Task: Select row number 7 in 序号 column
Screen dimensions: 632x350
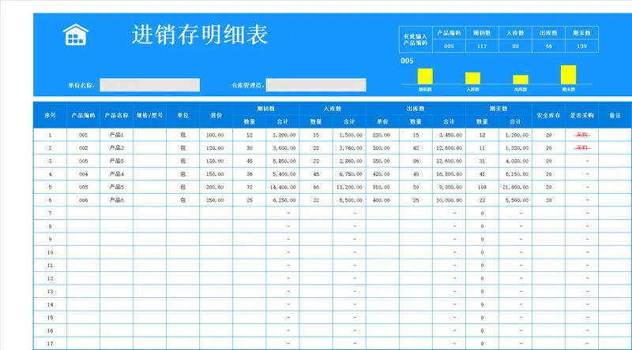Action: [x=50, y=213]
